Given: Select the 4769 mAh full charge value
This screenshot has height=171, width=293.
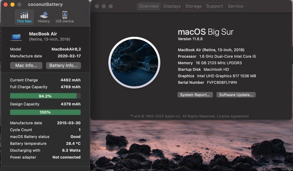Looking at the screenshot, I should (70, 87).
